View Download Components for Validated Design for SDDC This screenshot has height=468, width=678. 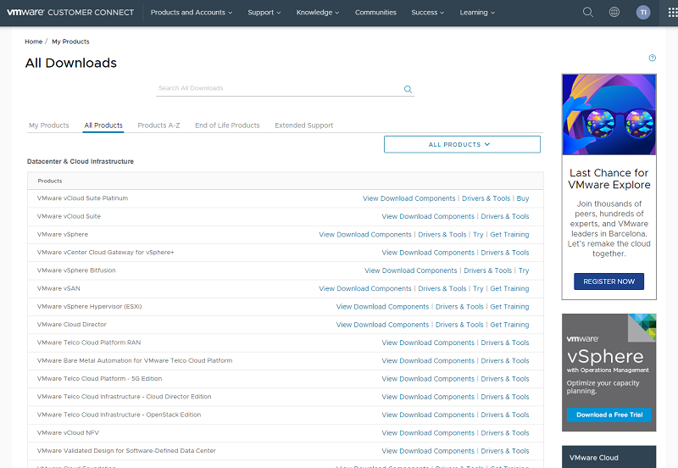point(428,451)
